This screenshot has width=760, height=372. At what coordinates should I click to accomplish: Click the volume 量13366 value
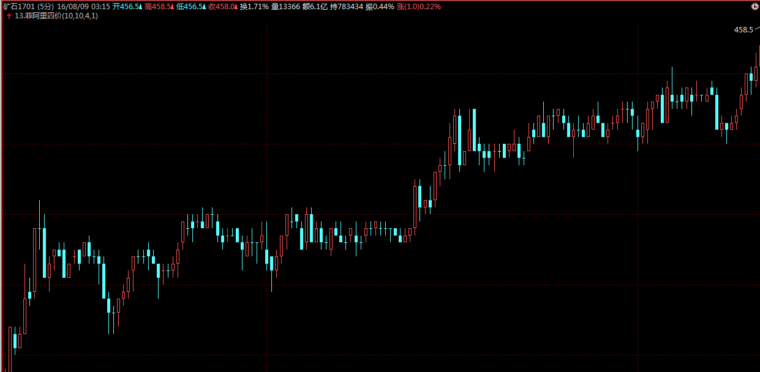click(x=285, y=7)
